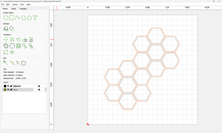Select the Done layer name
The width and height of the screenshot is (222, 133).
tap(15, 90)
